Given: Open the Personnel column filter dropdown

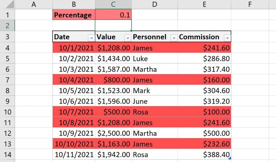Looking at the screenshot, I should coord(174,37).
